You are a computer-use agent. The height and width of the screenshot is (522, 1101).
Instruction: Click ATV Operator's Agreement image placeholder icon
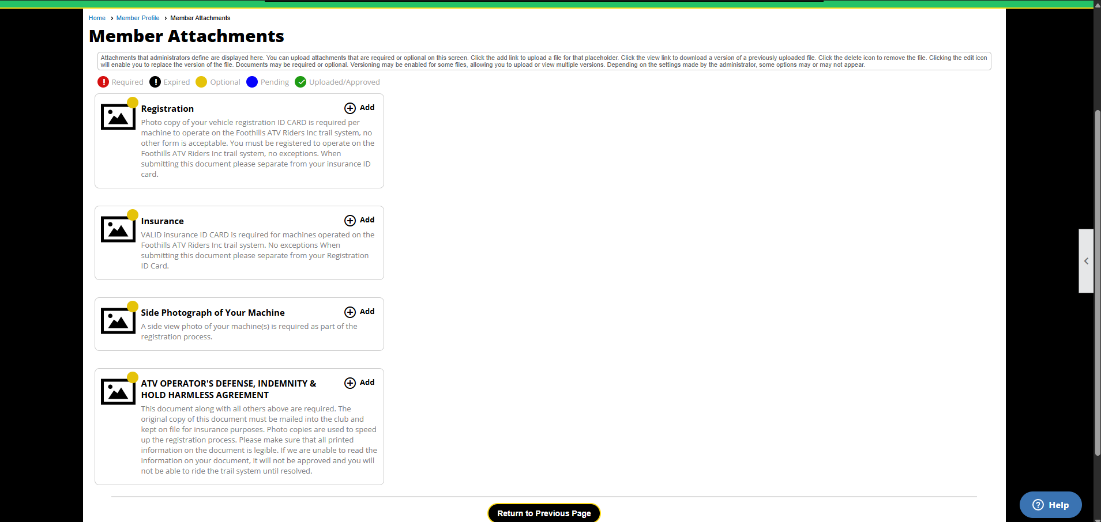coord(118,392)
